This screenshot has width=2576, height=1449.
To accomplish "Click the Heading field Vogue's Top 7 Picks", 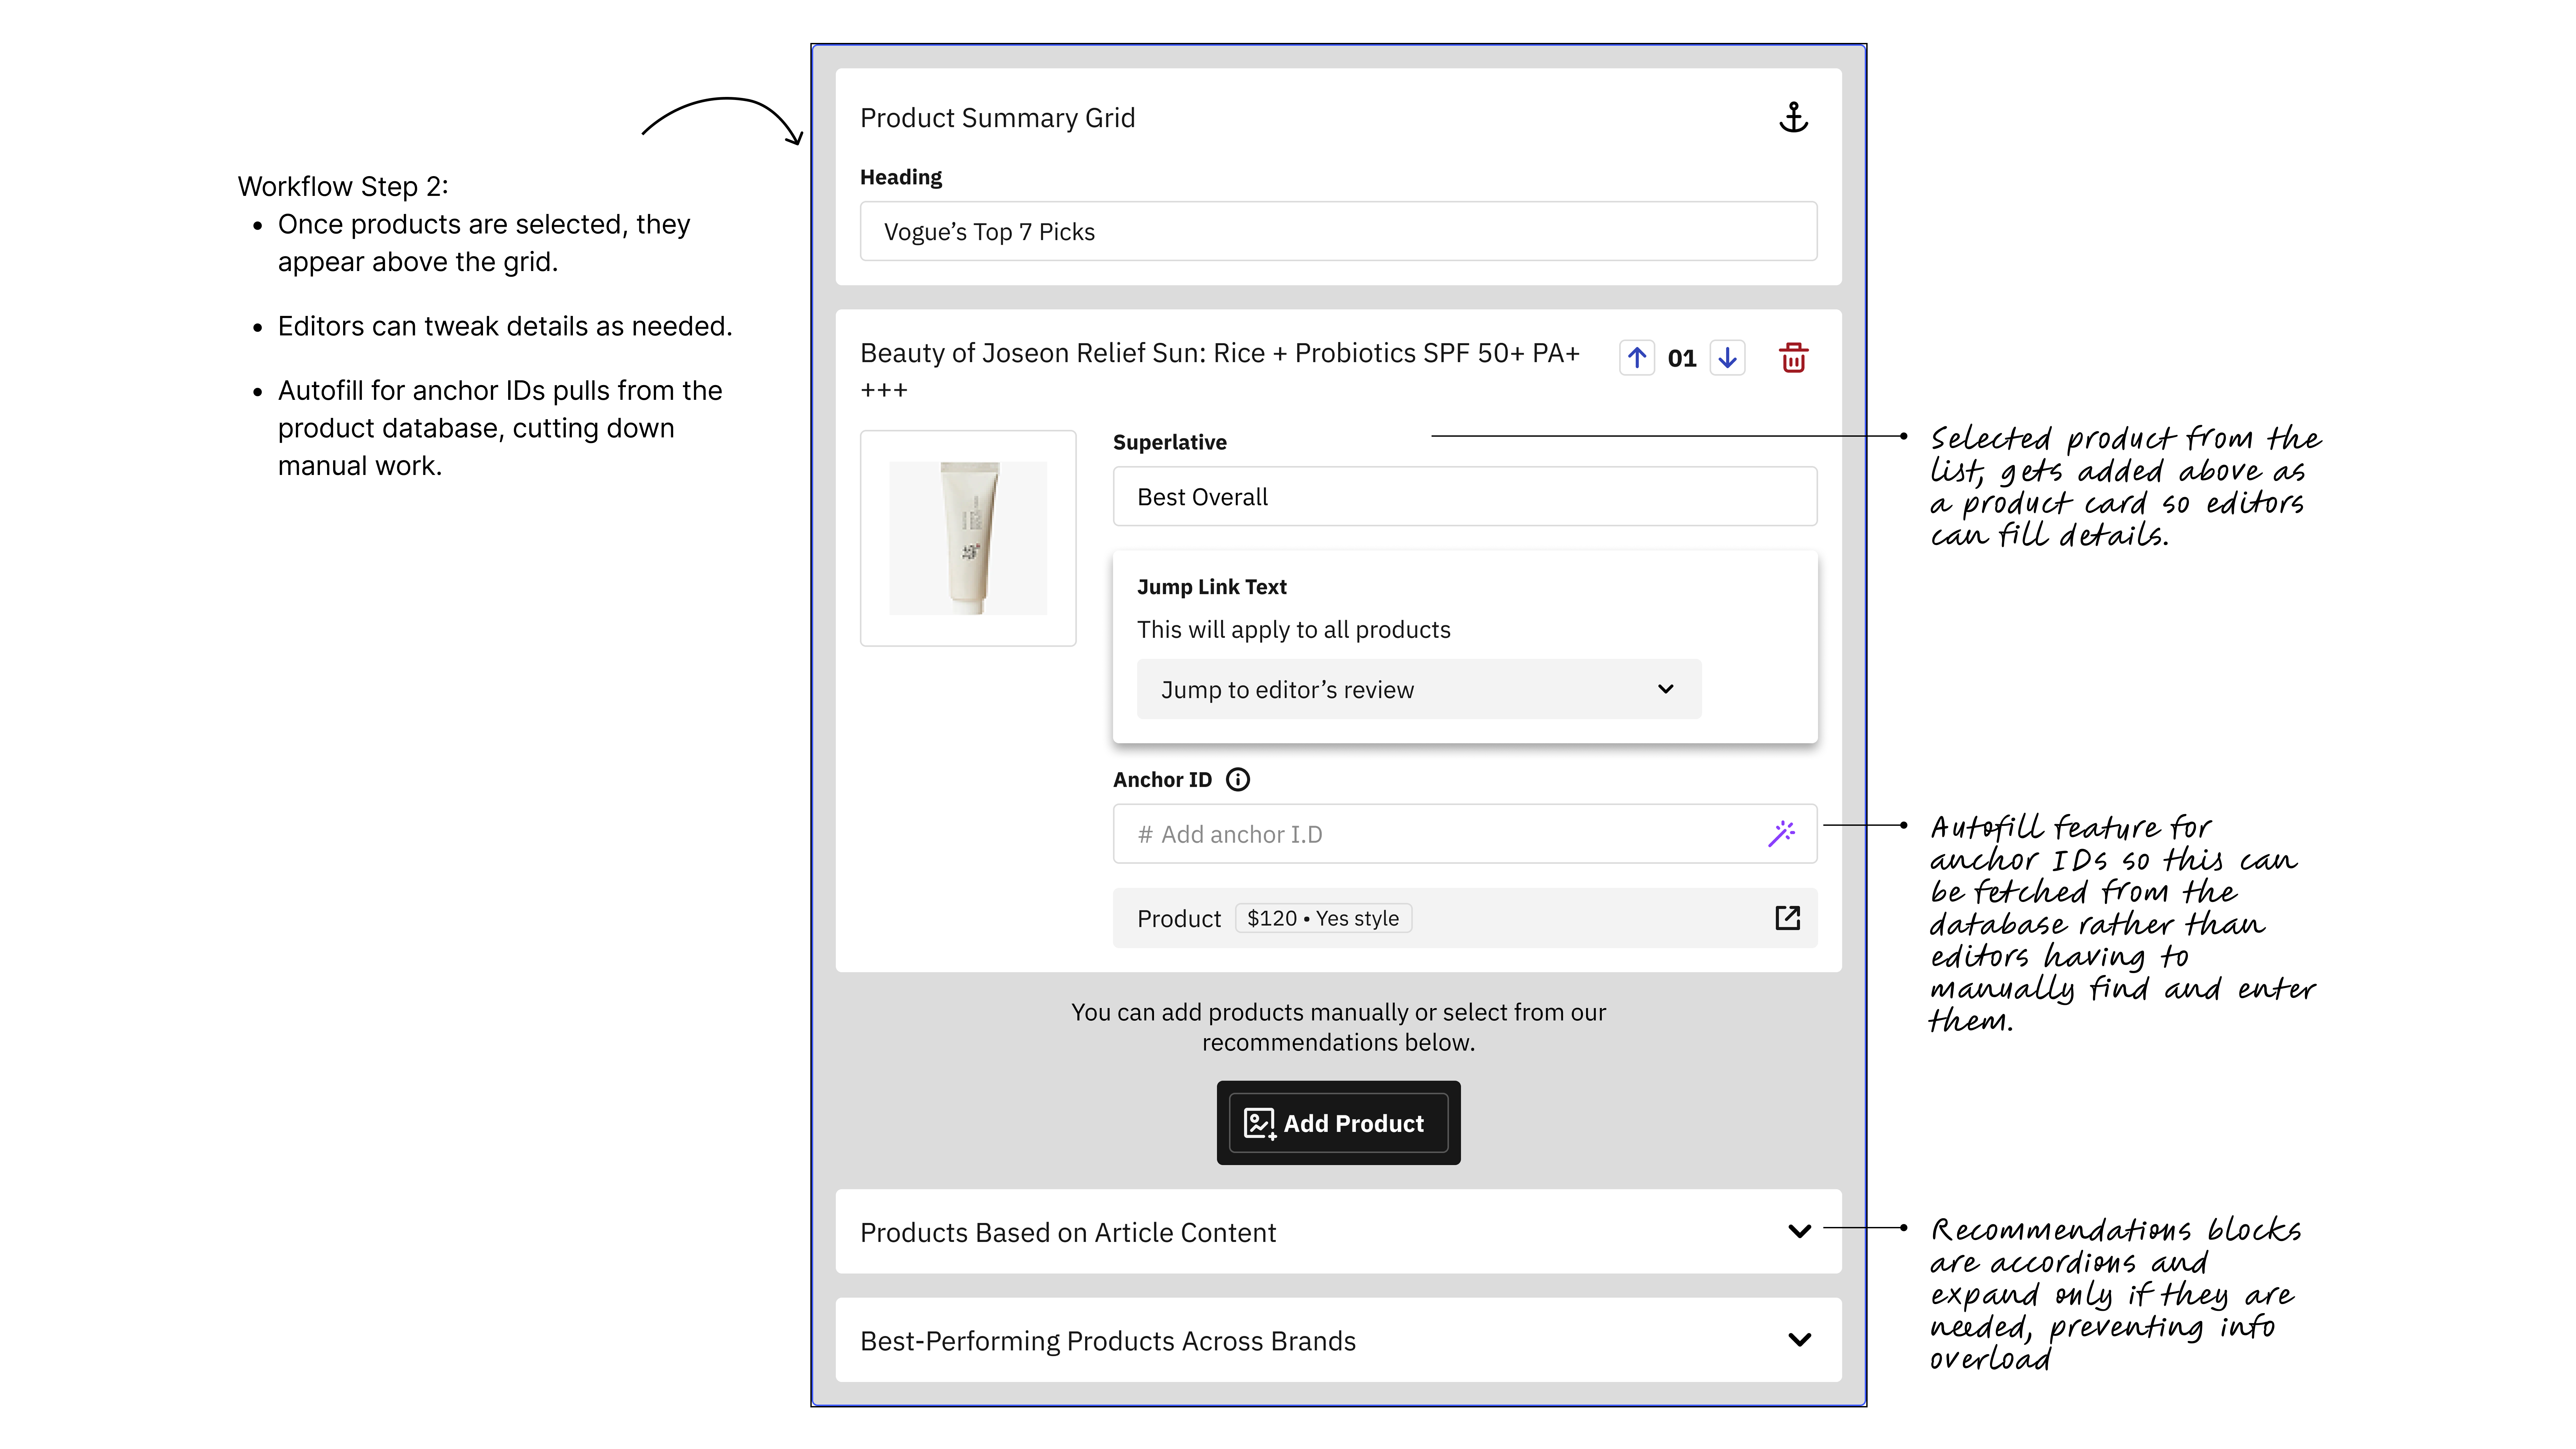I will tap(1338, 231).
